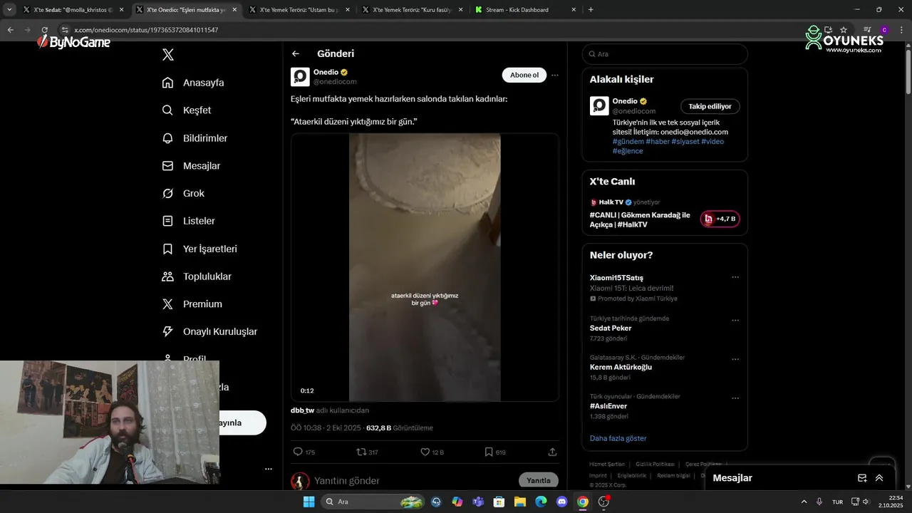
Task: Switch to the Kuru fasulye Yemek Terörü tab
Action: tap(412, 10)
